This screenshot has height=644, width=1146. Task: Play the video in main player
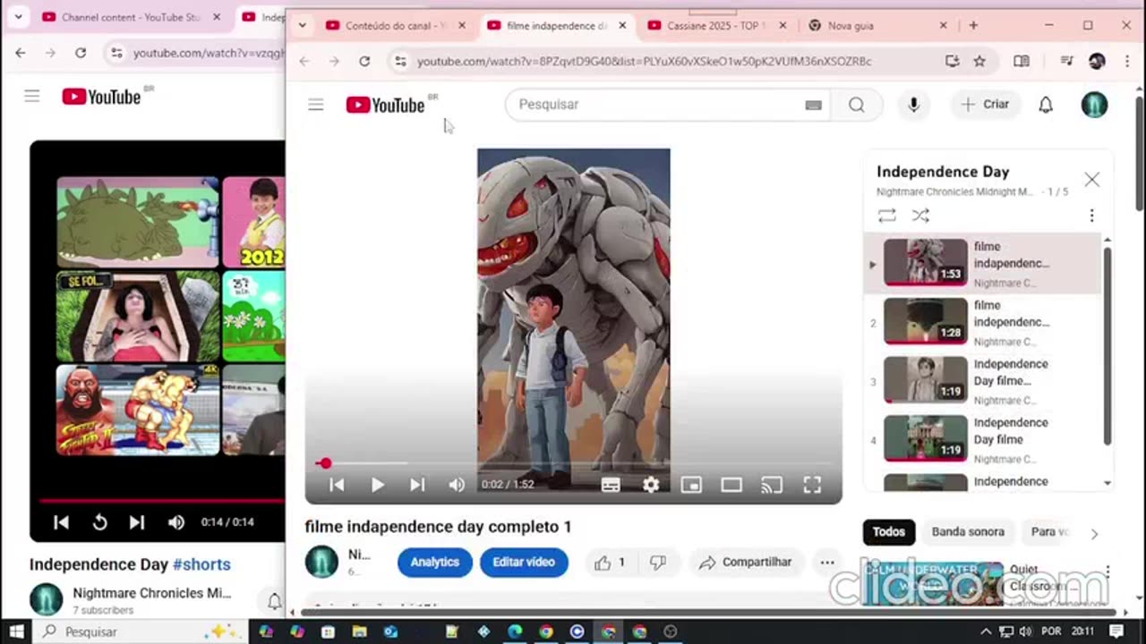[377, 485]
